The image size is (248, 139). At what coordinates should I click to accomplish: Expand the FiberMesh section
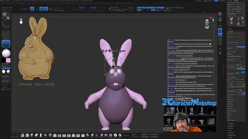[231, 133]
